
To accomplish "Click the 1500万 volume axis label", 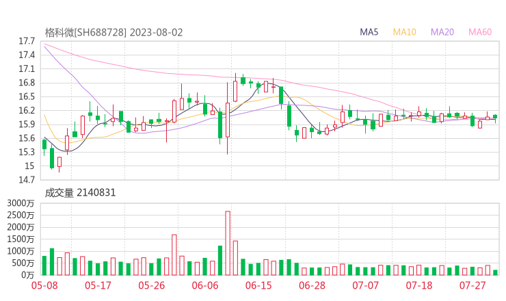I will [x=21, y=239].
